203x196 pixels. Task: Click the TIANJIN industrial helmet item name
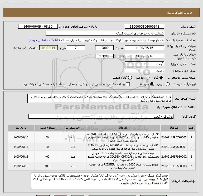[x=123, y=147]
